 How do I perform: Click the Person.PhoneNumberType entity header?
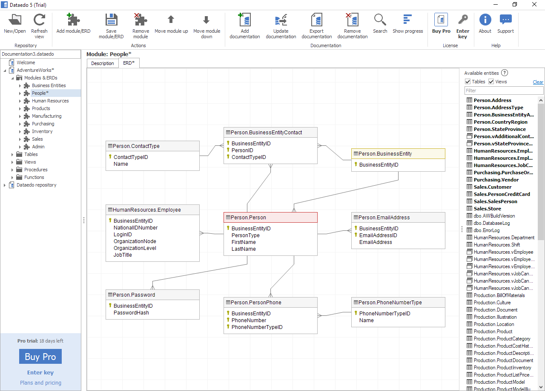(x=398, y=303)
